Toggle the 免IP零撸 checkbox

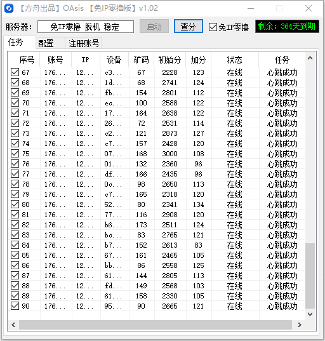[213, 27]
